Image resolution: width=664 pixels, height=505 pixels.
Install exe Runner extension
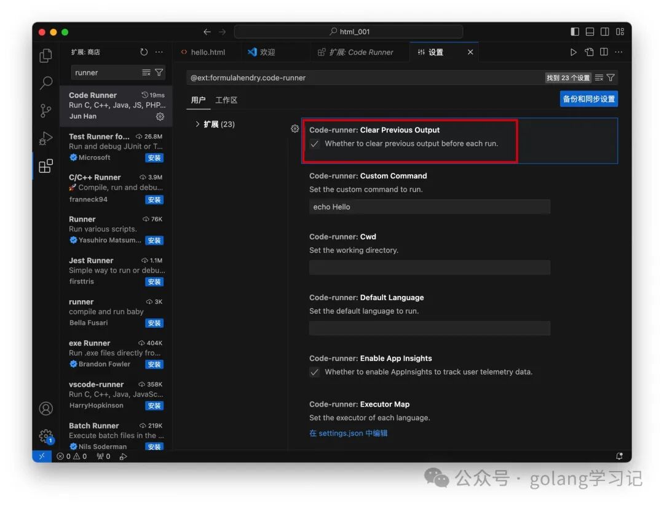154,364
